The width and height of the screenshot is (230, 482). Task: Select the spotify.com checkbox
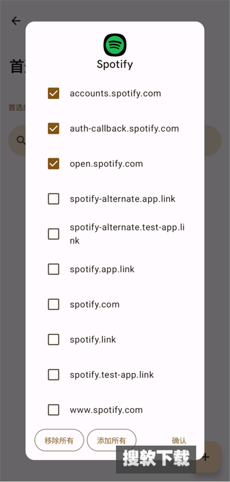coord(54,304)
